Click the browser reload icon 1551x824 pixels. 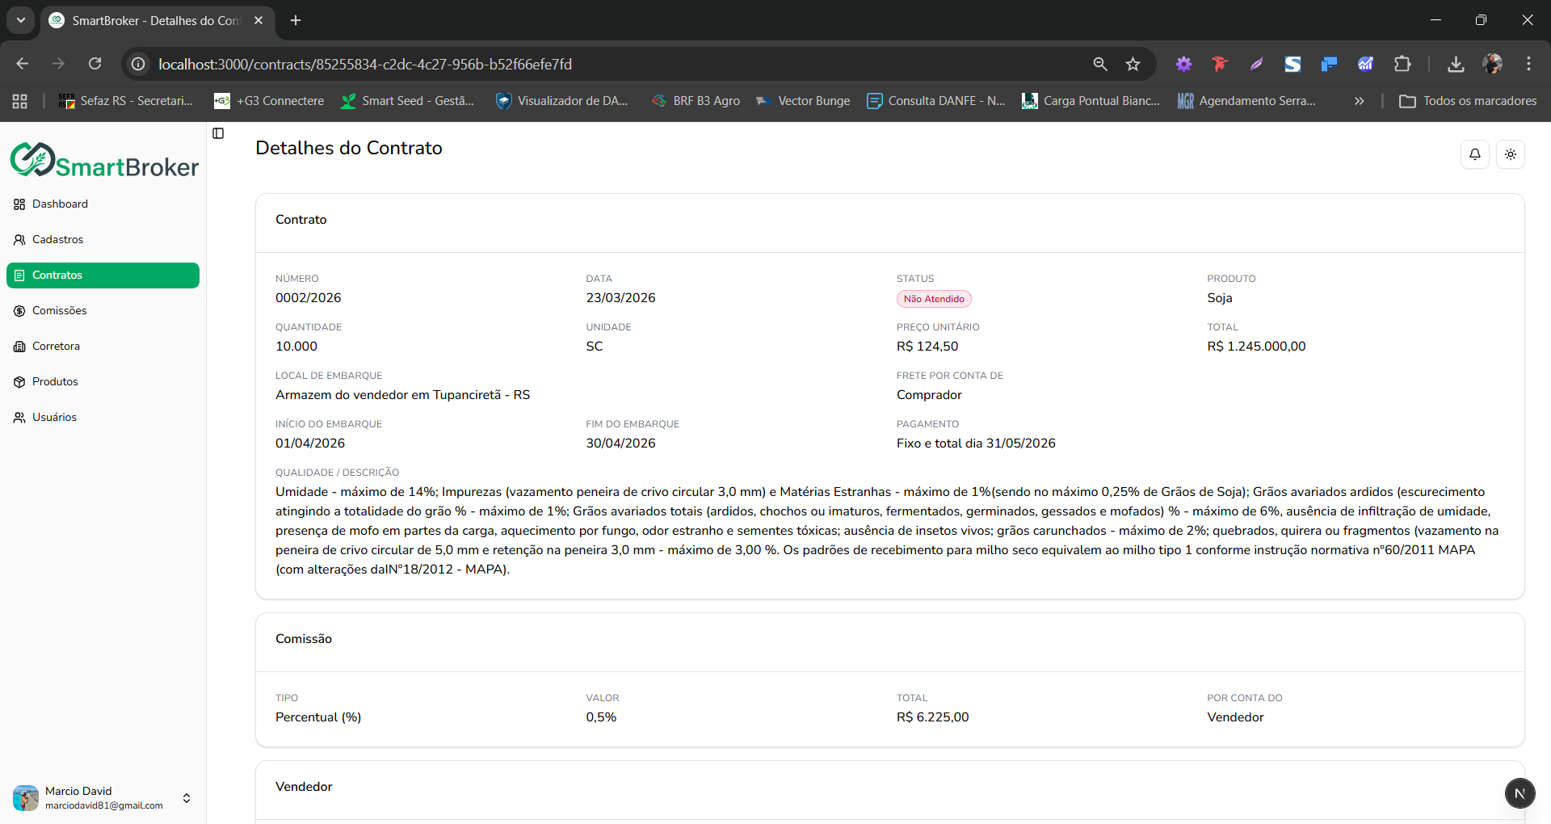click(x=95, y=64)
